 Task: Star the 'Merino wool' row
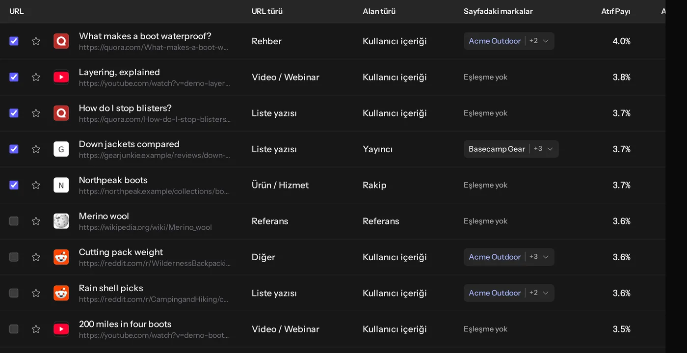coord(36,221)
